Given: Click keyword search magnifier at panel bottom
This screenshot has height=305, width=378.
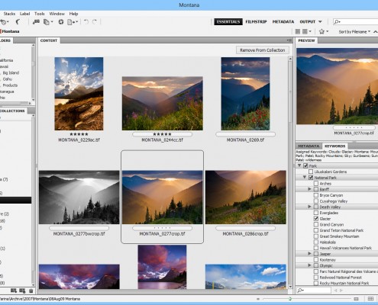Looking at the screenshot, I should tap(301, 290).
